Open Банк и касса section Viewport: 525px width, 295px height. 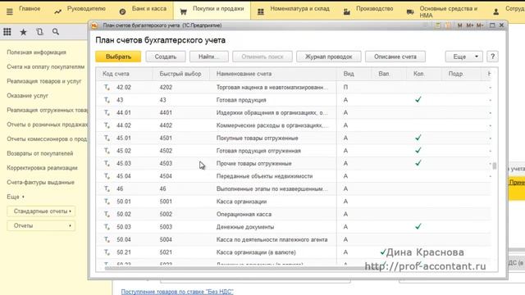pos(149,9)
